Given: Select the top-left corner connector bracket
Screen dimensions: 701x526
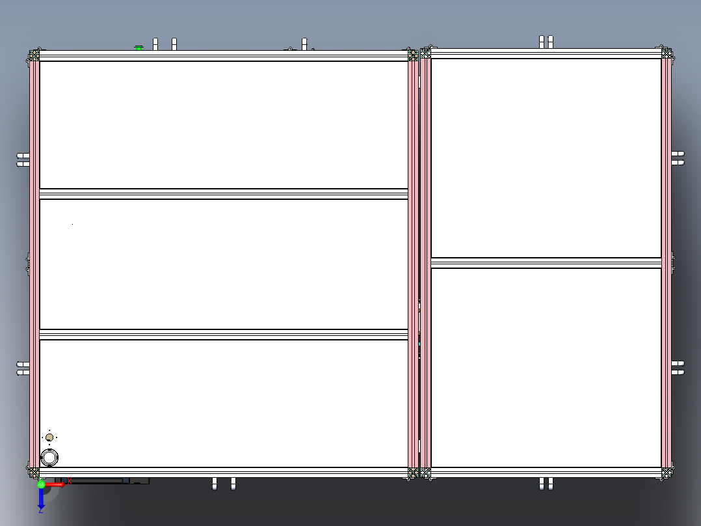Looking at the screenshot, I should 34,55.
